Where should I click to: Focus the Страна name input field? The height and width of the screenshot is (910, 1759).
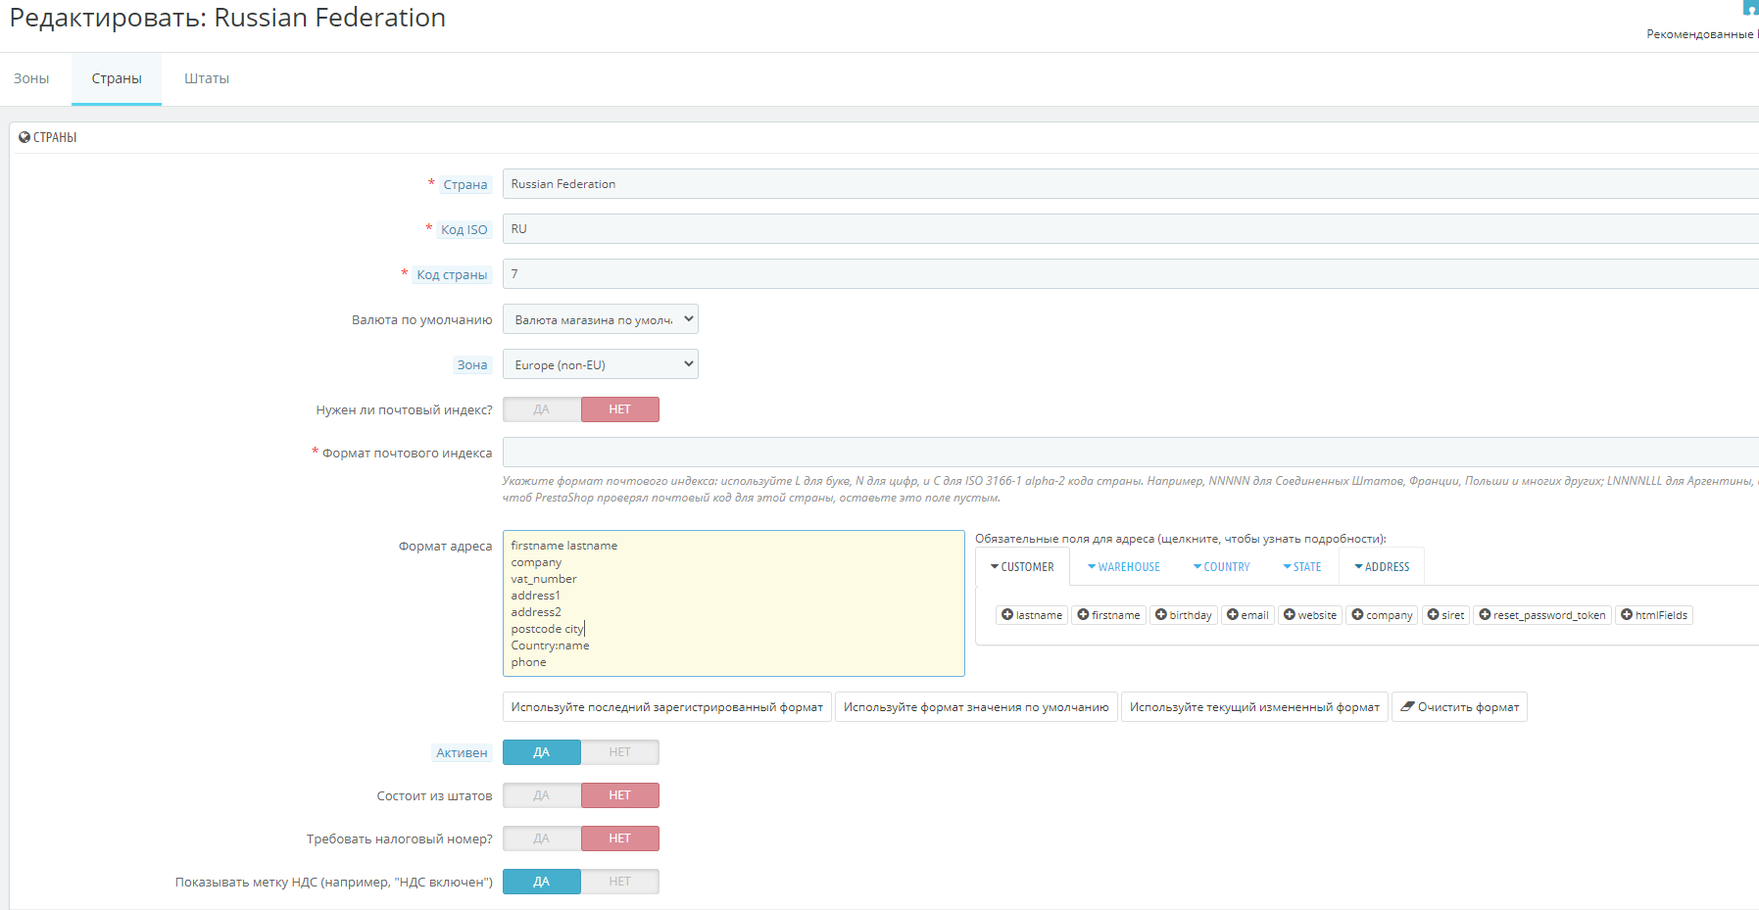pyautogui.click(x=1131, y=184)
